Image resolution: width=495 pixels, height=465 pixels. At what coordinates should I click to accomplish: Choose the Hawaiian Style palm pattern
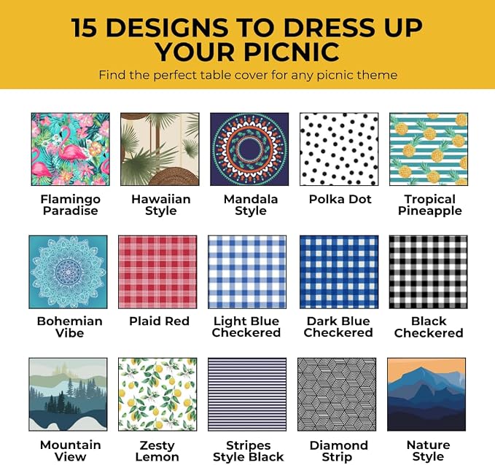(x=160, y=149)
